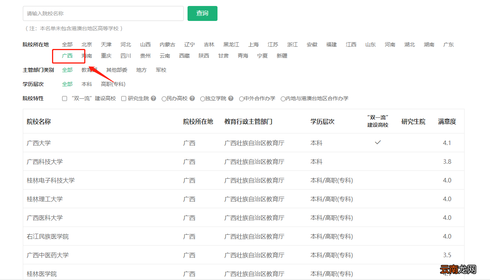Pick the 内地与港澳台地区合作办学 radio option

click(x=283, y=99)
